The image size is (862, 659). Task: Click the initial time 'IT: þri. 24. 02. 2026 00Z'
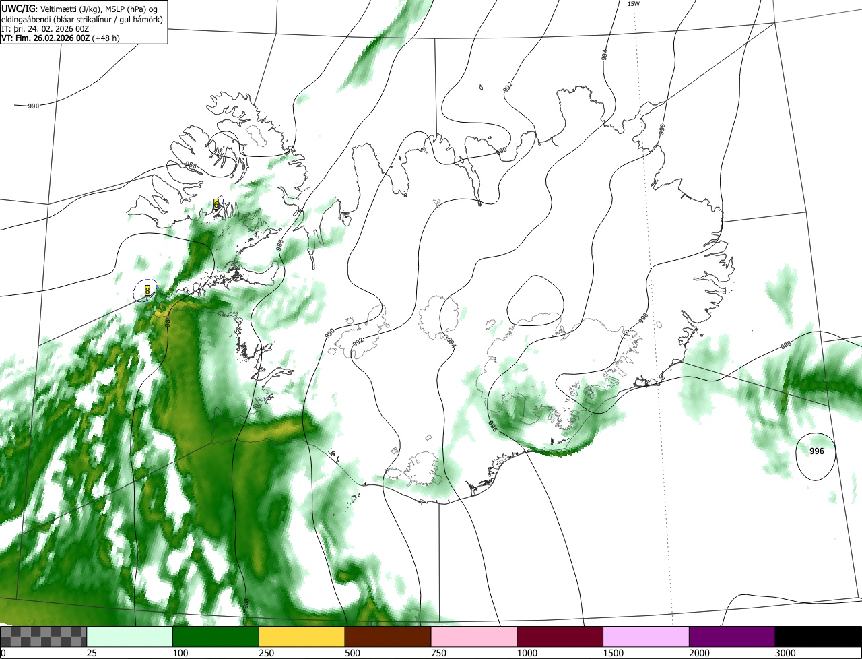click(x=46, y=28)
